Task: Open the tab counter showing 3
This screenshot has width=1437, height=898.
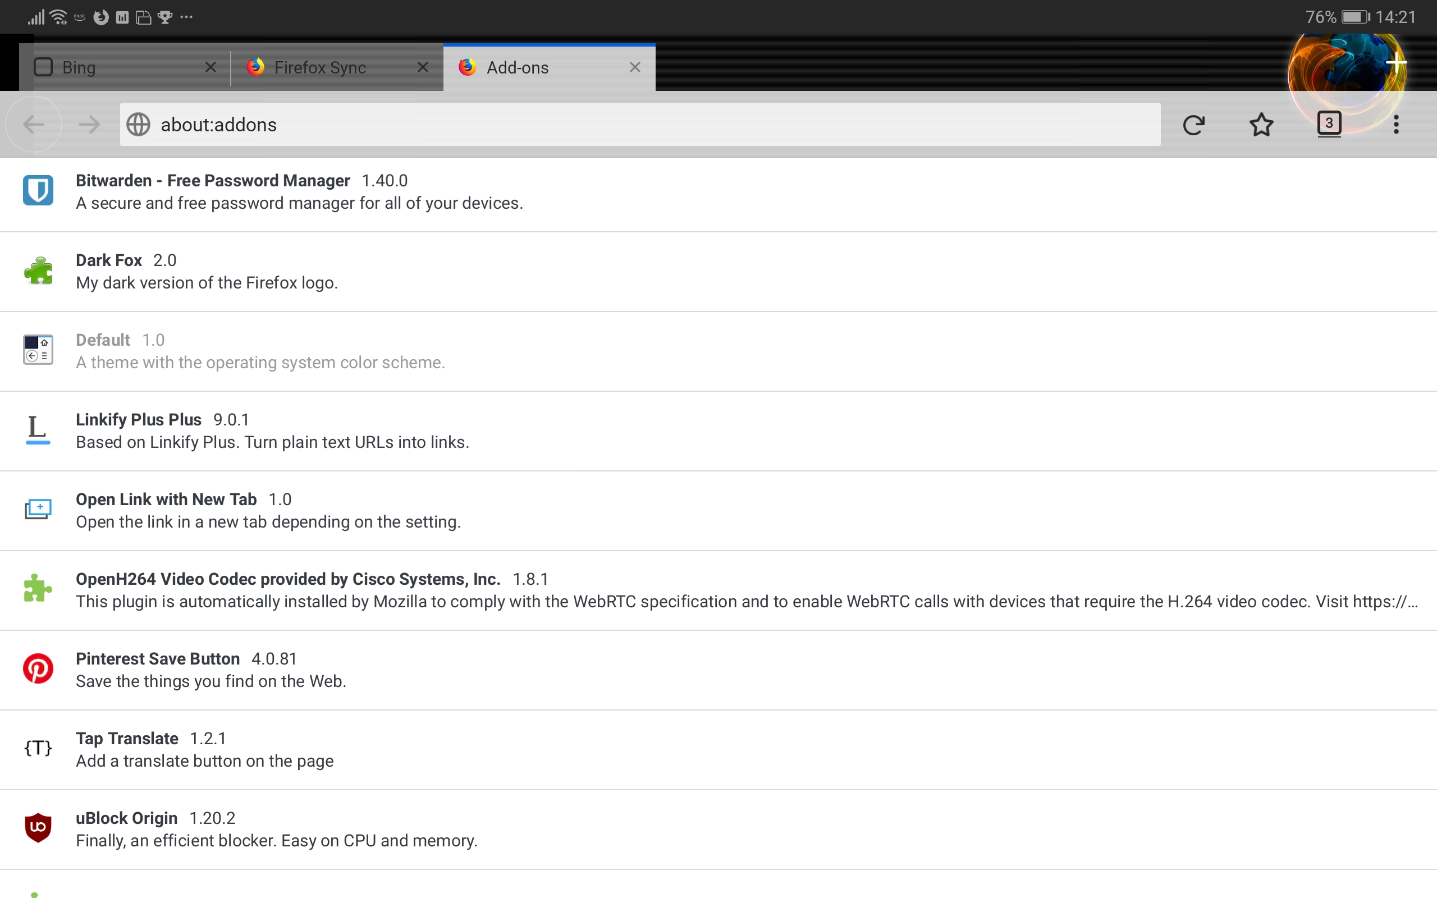Action: point(1329,123)
